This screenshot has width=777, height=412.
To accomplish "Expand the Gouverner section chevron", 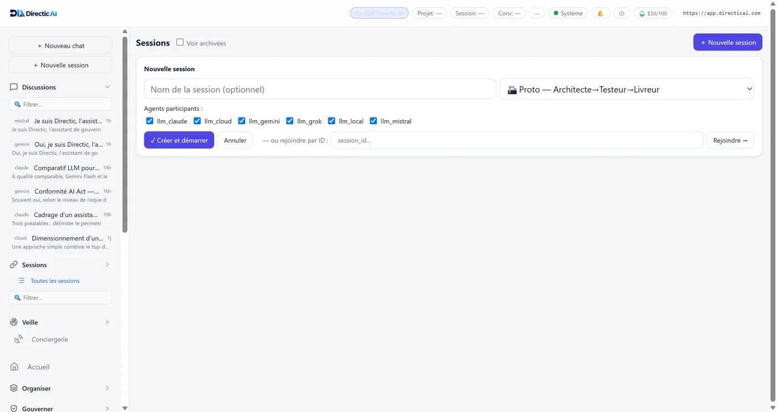I will (107, 409).
